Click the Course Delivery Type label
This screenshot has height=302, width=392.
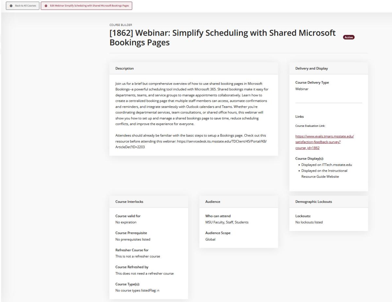pyautogui.click(x=312, y=82)
